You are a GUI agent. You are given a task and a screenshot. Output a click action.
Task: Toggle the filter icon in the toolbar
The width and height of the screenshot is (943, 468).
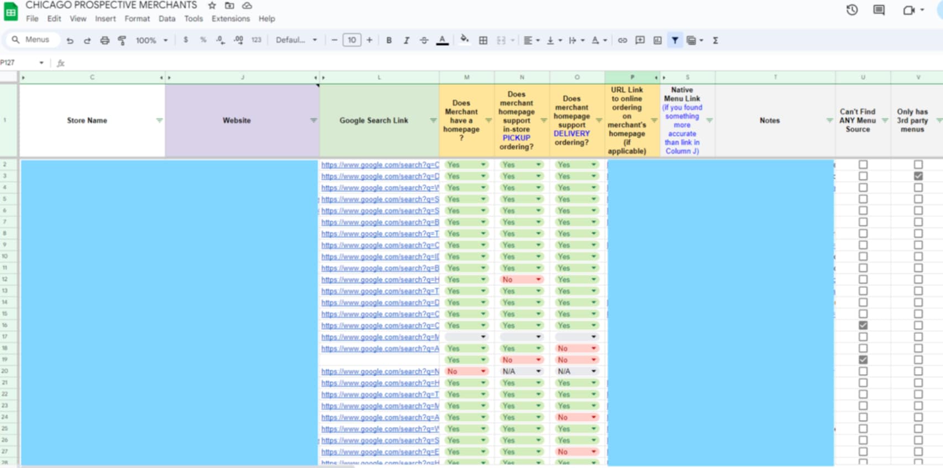coord(675,40)
